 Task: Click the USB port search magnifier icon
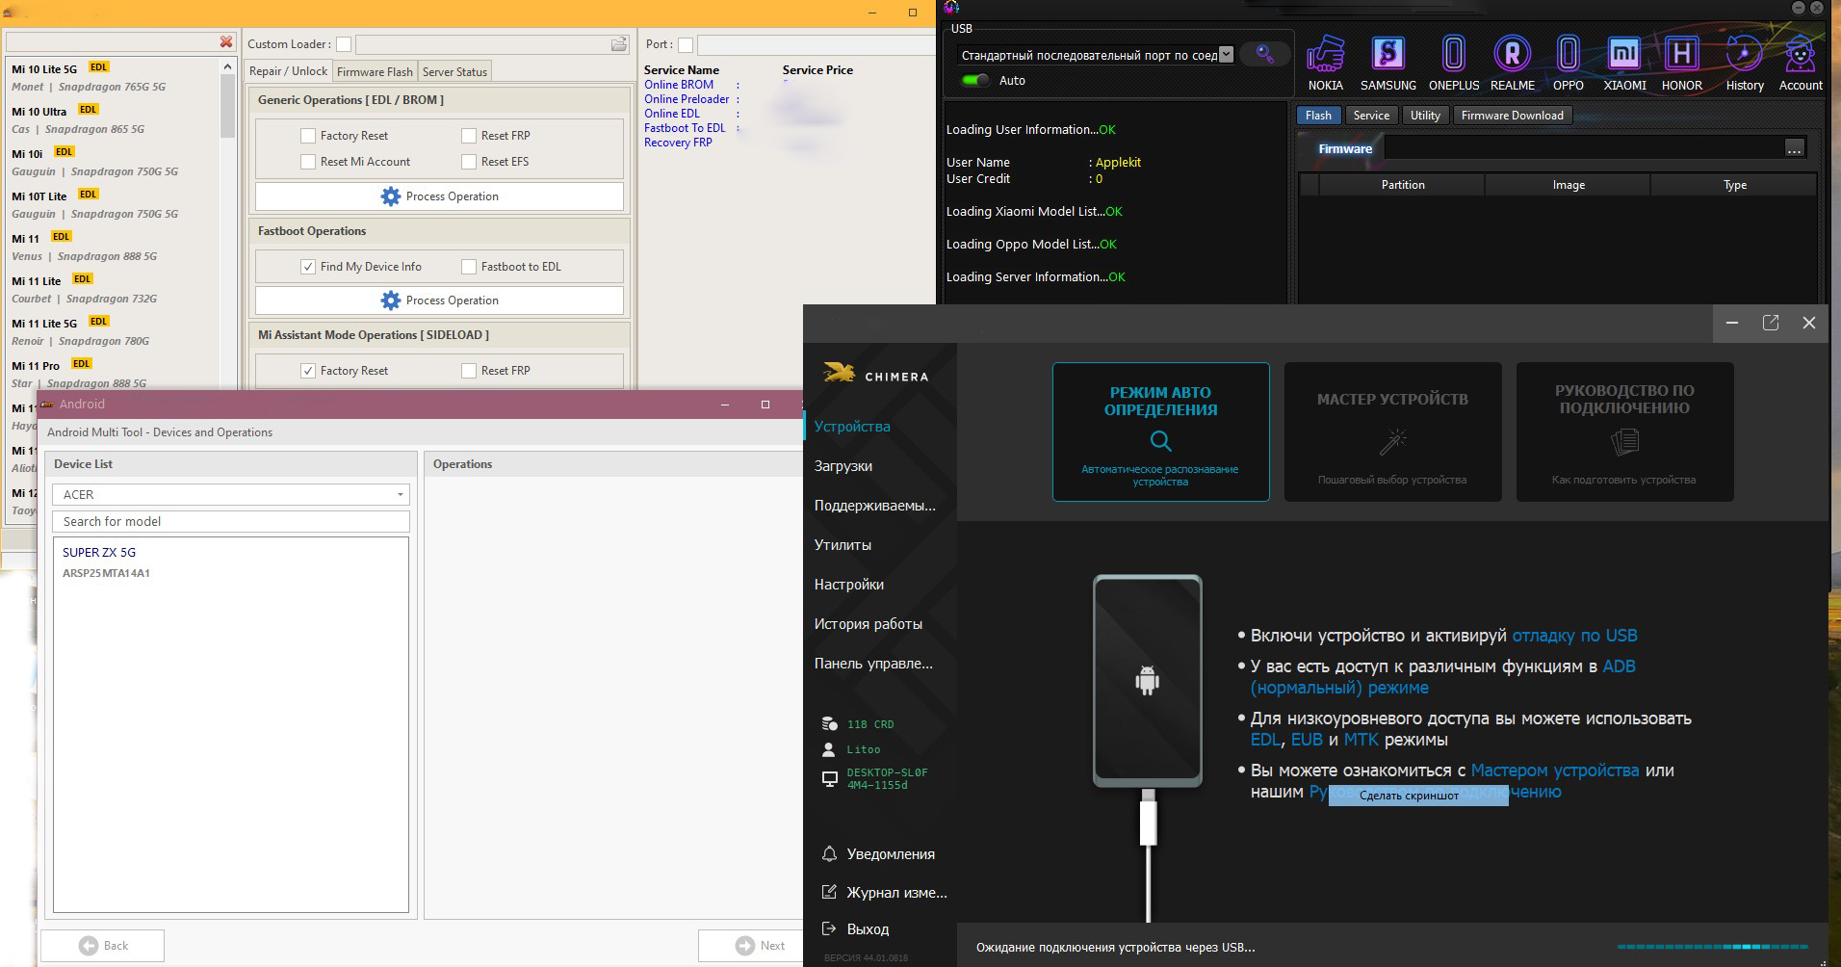point(1264,55)
